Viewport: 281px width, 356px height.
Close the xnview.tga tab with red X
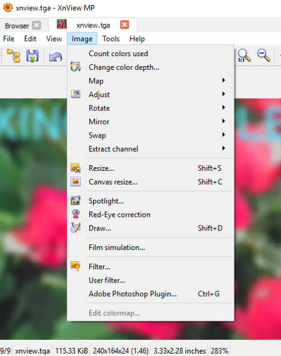[125, 25]
